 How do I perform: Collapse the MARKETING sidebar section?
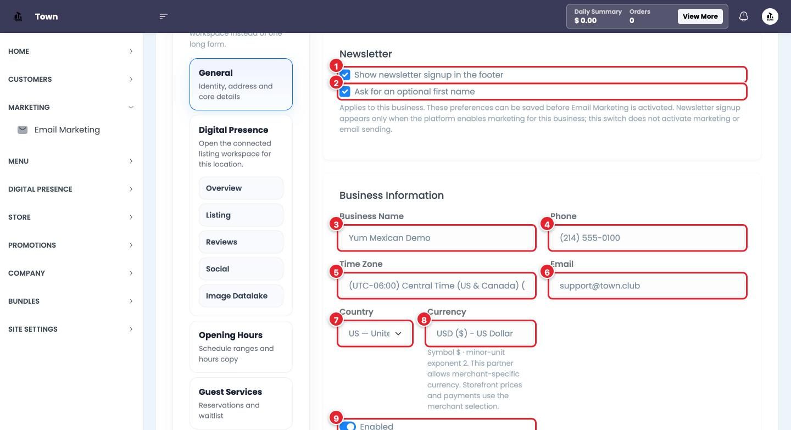click(70, 107)
